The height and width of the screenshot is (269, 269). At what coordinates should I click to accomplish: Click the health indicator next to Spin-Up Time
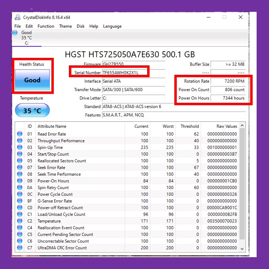pos(19,147)
